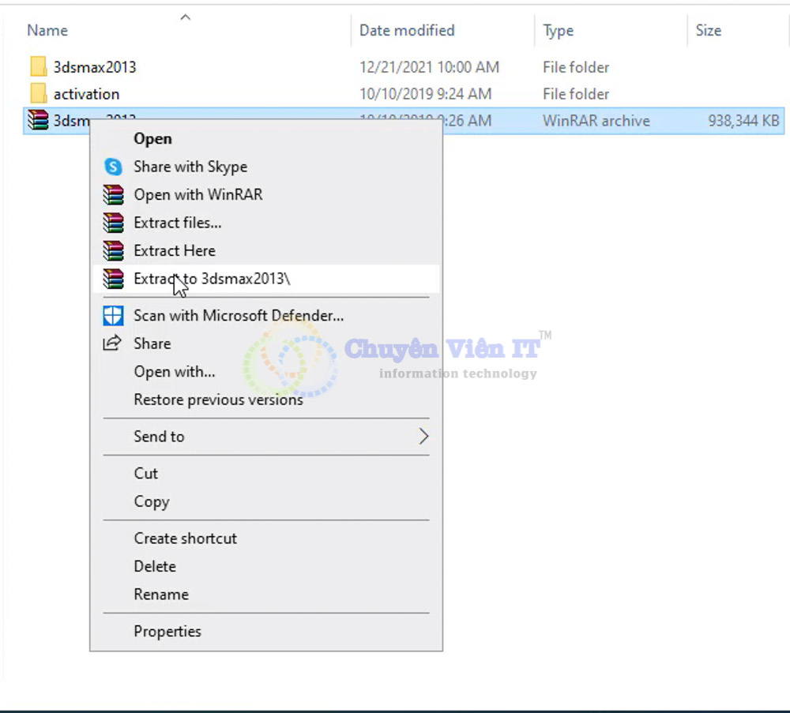The width and height of the screenshot is (790, 713).
Task: Choose Create shortcut
Action: click(266, 539)
